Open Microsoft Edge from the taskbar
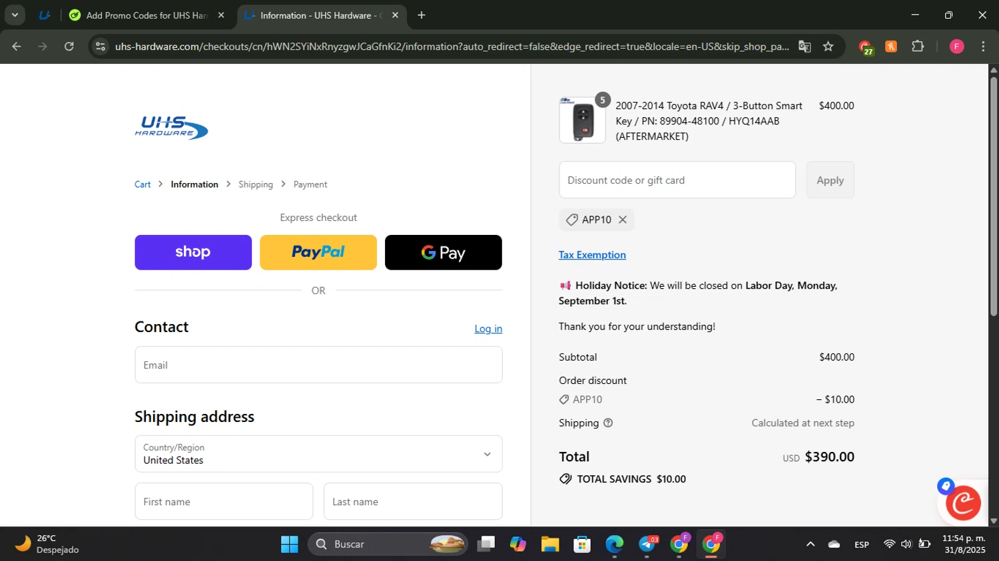 614,544
